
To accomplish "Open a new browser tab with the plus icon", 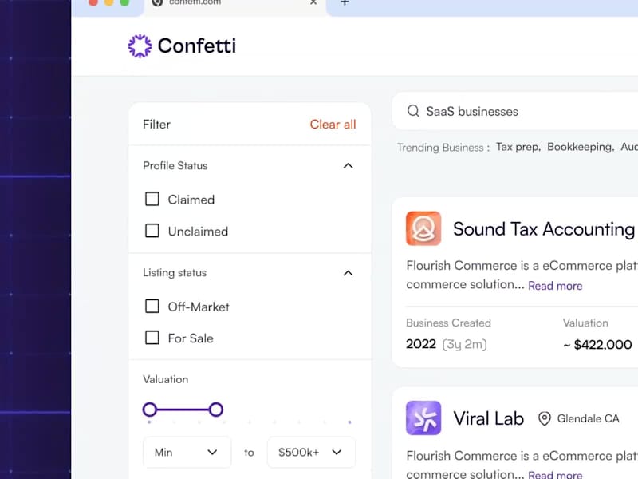I will point(344,3).
